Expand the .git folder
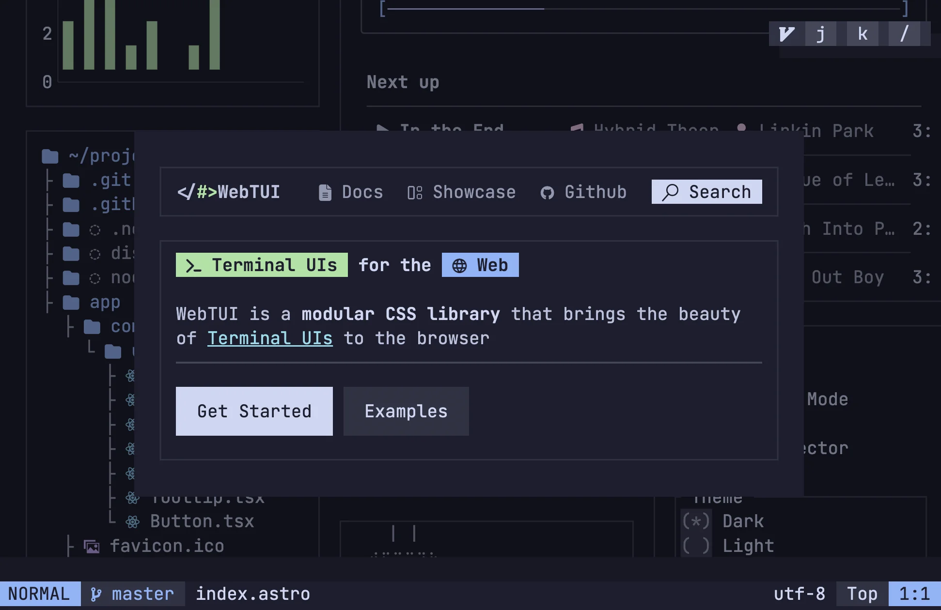Viewport: 941px width, 610px height. 97,180
